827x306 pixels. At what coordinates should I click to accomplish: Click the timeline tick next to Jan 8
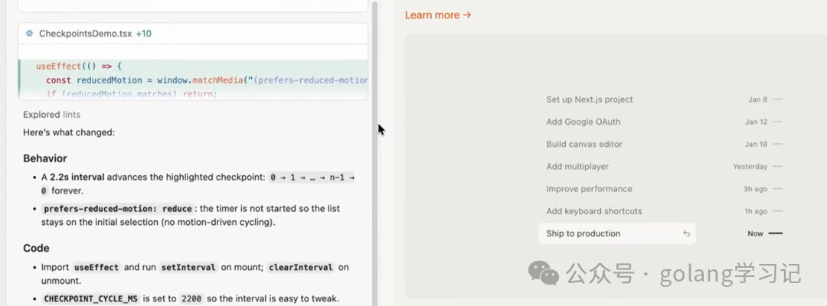click(x=777, y=99)
